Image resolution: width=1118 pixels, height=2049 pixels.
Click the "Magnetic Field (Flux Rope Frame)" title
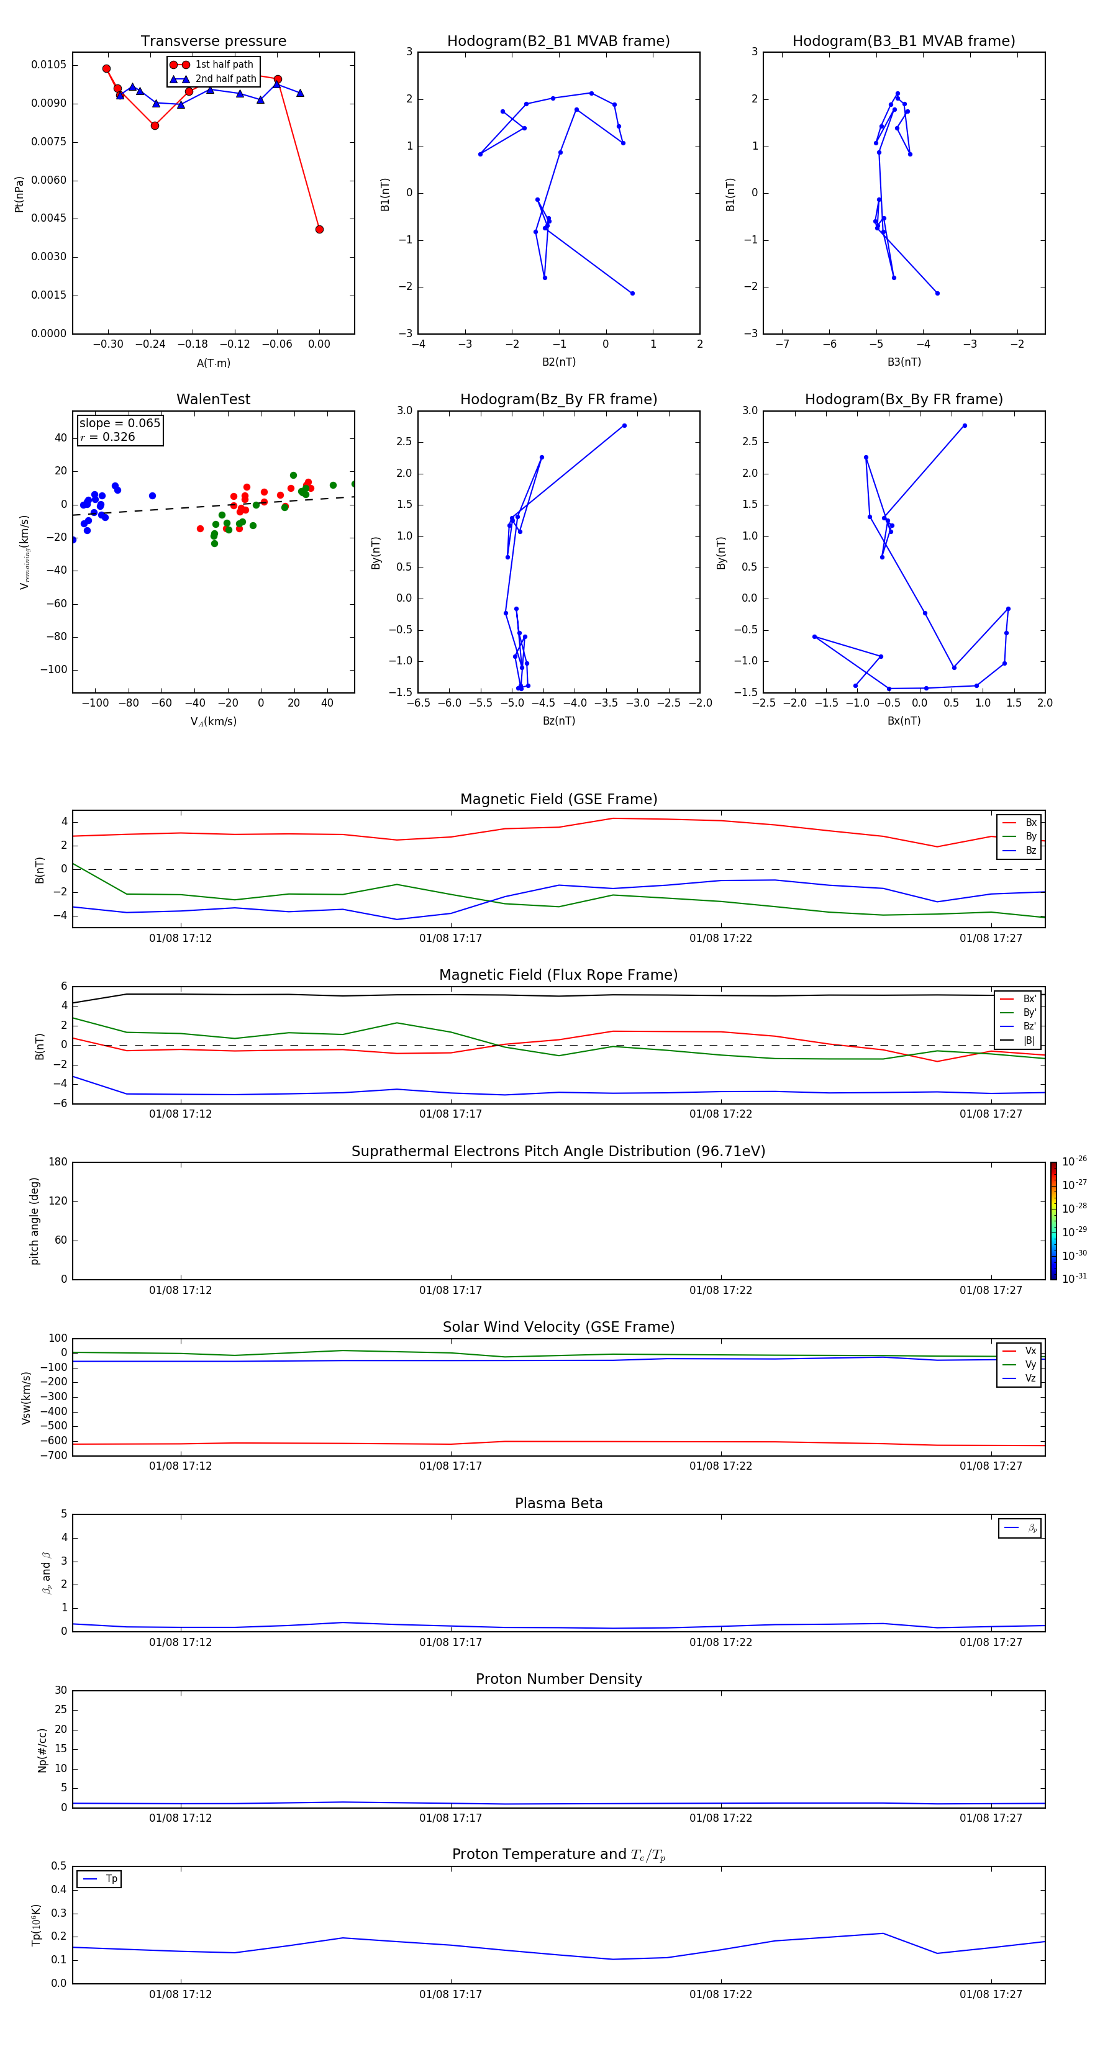558,975
